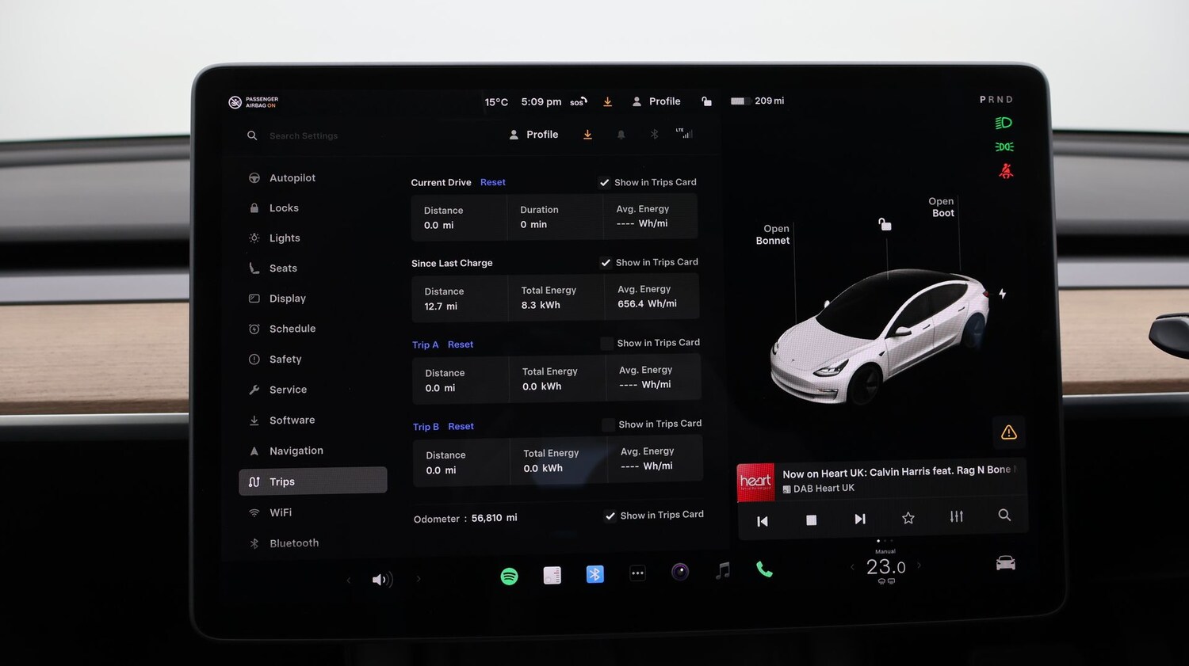Disable Show in Trips Card for Odometer
This screenshot has width=1189, height=666.
610,516
